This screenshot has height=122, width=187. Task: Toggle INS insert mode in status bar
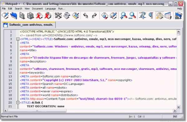(175, 116)
